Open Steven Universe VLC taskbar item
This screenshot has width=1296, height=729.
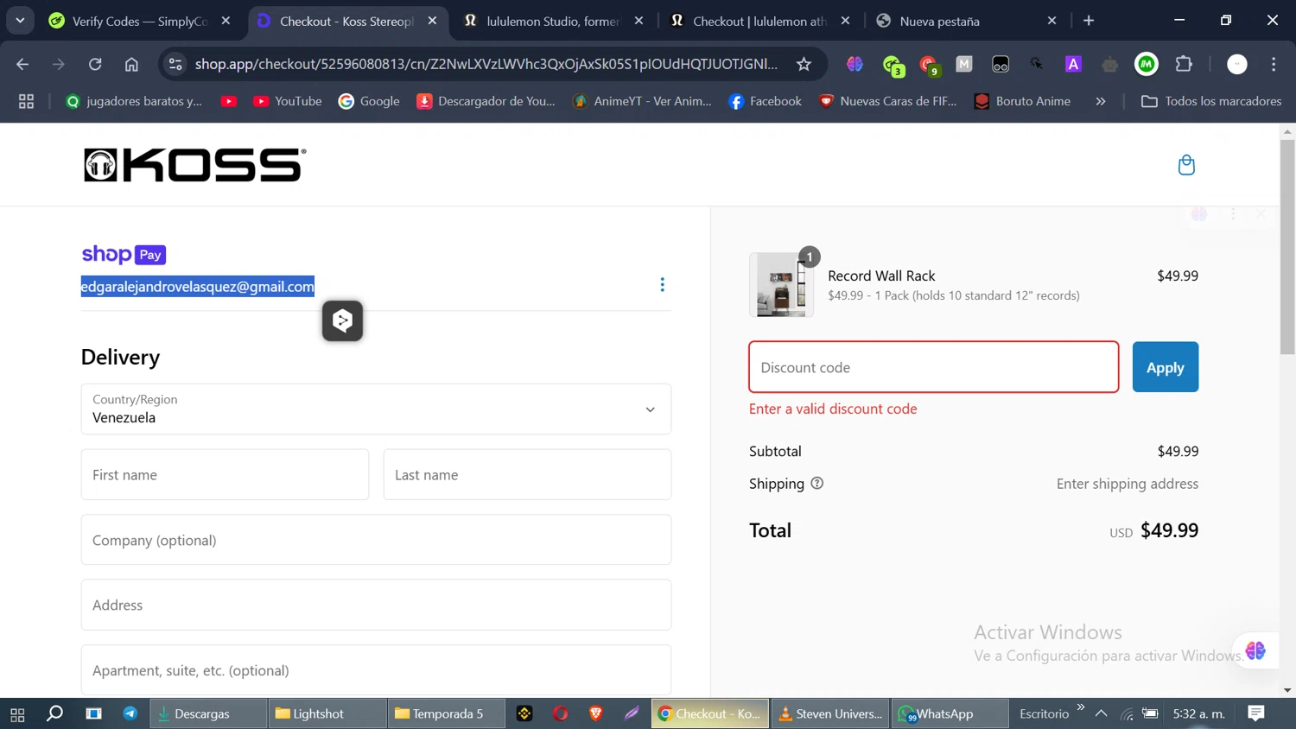pos(829,713)
